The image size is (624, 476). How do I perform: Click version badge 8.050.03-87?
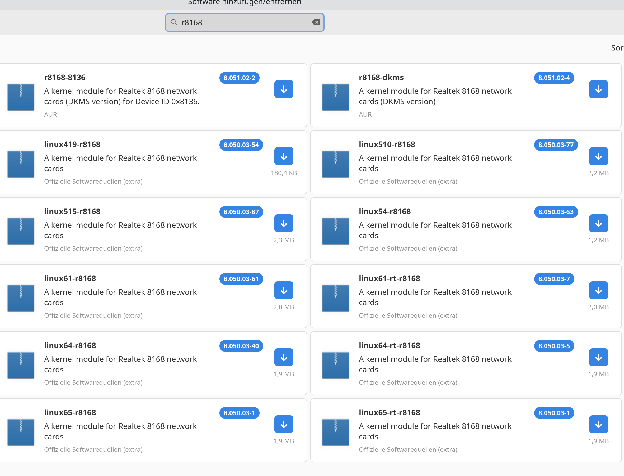pos(241,212)
